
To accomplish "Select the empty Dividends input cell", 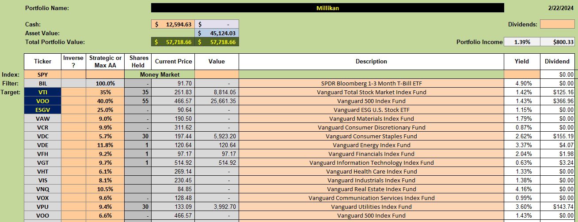I will 557,24.
